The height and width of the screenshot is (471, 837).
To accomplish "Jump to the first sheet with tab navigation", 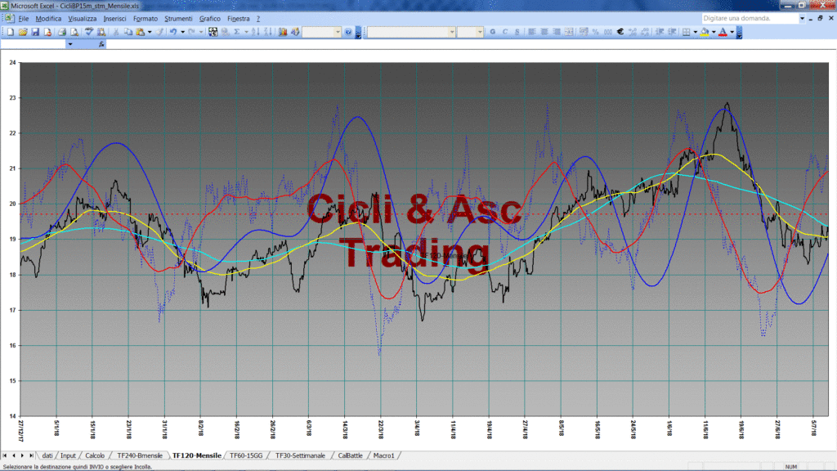I will 5,455.
